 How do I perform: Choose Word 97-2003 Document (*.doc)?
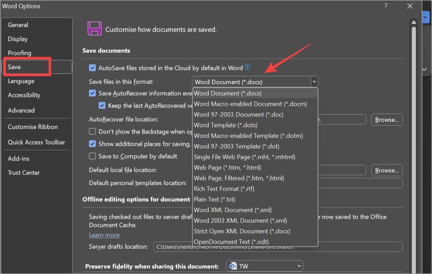coord(255,115)
